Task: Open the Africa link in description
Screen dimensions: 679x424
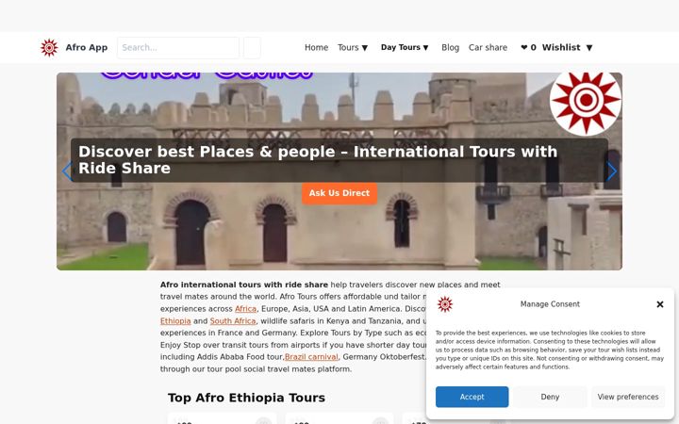Action: click(245, 309)
